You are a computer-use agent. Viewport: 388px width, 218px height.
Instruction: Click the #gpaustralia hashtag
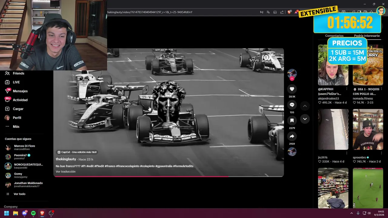click(164, 166)
